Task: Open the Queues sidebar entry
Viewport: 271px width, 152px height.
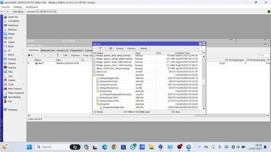Action: coord(12,68)
